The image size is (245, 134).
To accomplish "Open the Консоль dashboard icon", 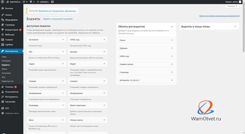I will (x=3, y=8).
